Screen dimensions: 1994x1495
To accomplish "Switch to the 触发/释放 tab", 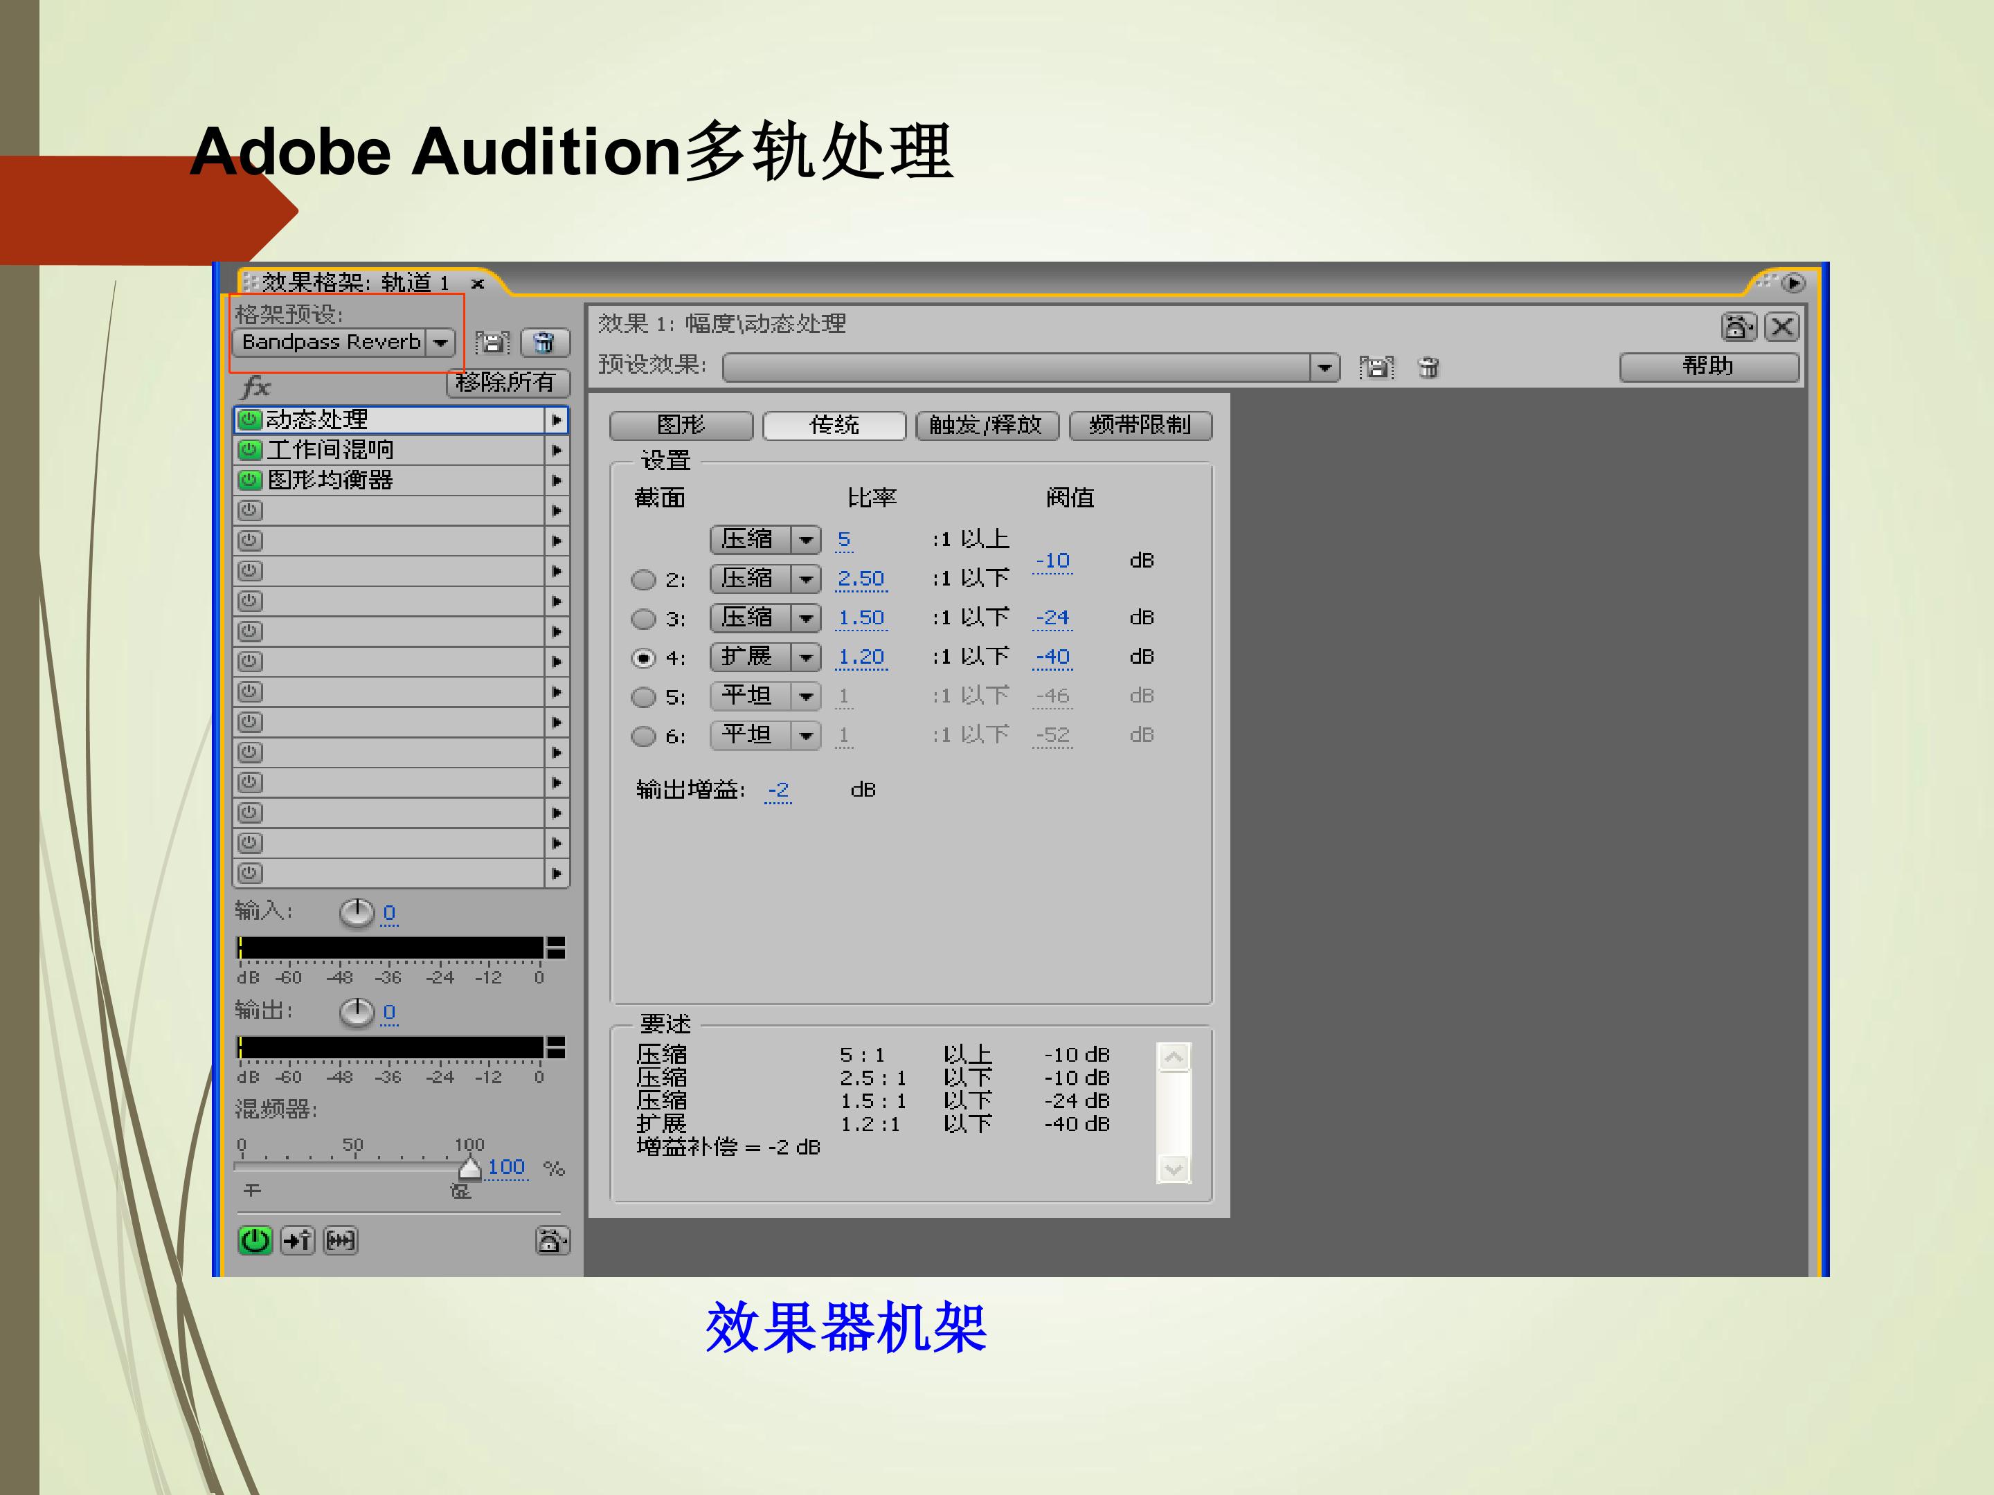I will coord(986,426).
